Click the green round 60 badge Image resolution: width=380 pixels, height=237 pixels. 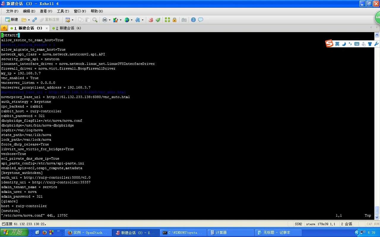coord(377,17)
